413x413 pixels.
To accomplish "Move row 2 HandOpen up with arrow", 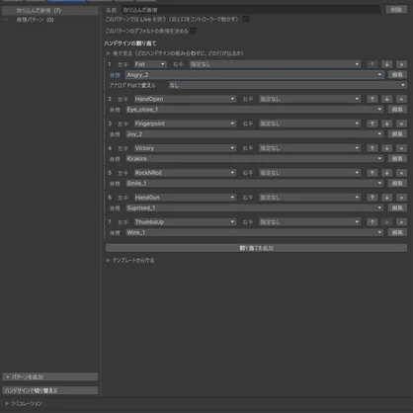I will point(372,99).
